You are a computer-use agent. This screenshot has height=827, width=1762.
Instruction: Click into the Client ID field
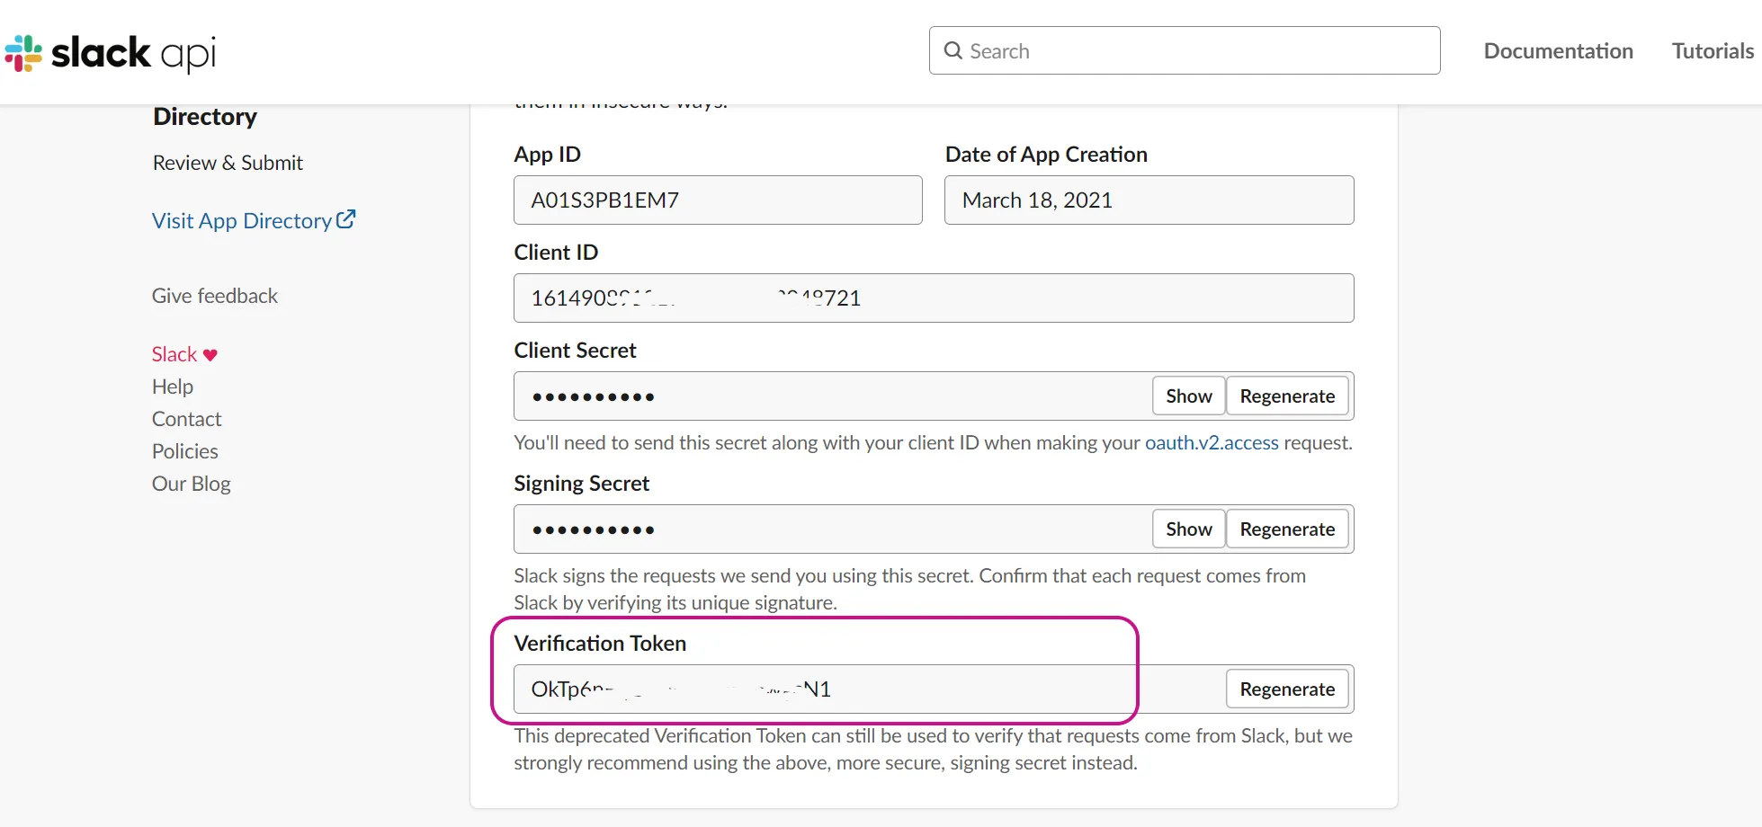click(934, 298)
